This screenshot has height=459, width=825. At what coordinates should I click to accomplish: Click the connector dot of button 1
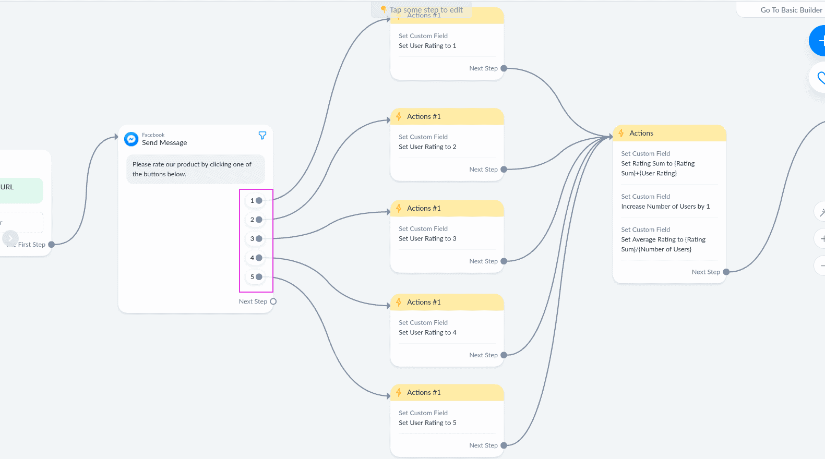(259, 200)
